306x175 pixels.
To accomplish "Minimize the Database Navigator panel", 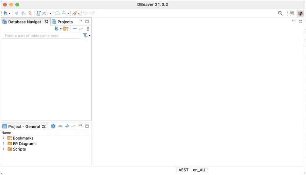I will [x=80, y=21].
